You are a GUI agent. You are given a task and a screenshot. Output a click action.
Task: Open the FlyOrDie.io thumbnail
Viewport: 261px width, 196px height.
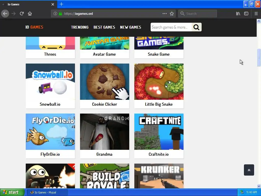[x=50, y=132]
